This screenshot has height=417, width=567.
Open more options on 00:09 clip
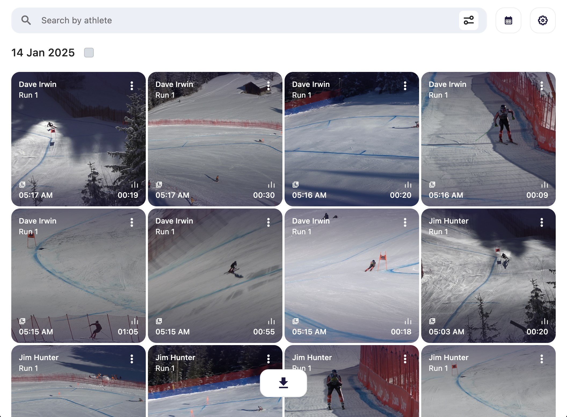pos(541,86)
